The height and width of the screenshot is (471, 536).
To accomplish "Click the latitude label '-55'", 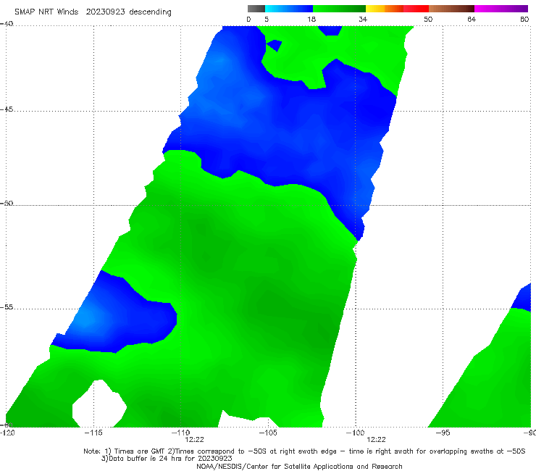I will coord(7,307).
